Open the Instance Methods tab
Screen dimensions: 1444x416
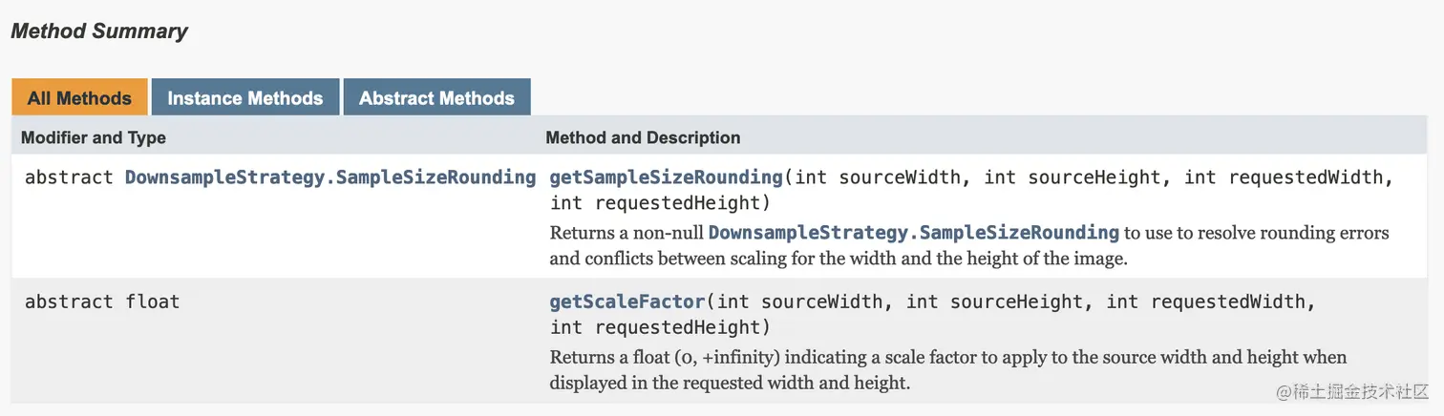[244, 98]
